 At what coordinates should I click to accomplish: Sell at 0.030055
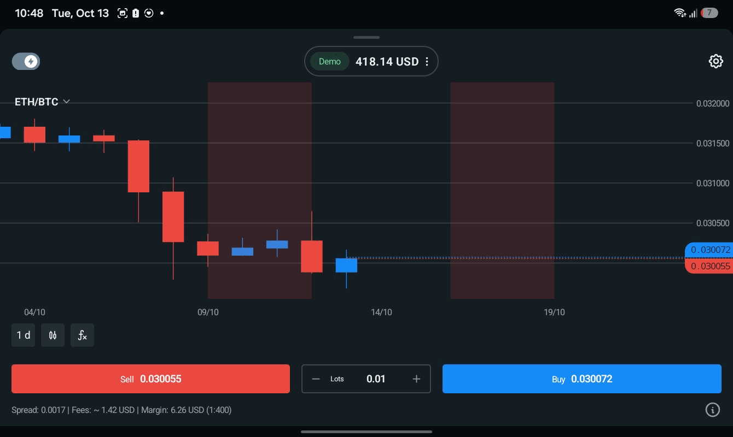150,379
